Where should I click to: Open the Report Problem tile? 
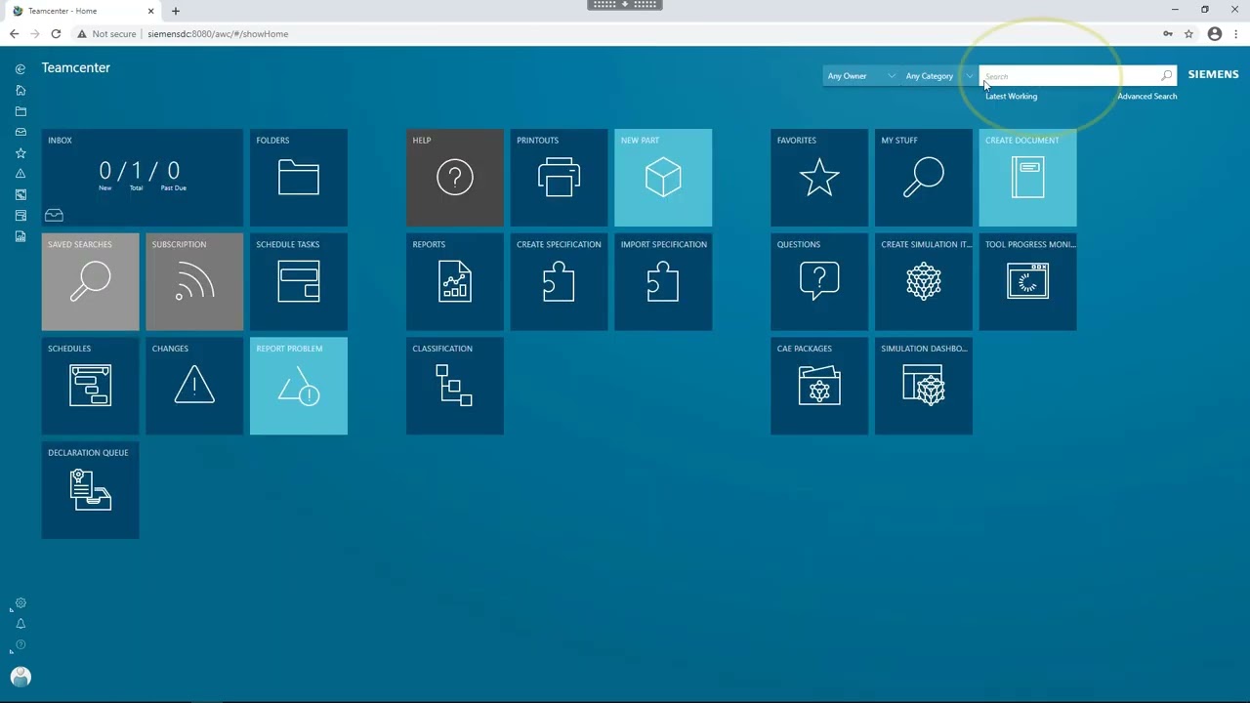(299, 386)
